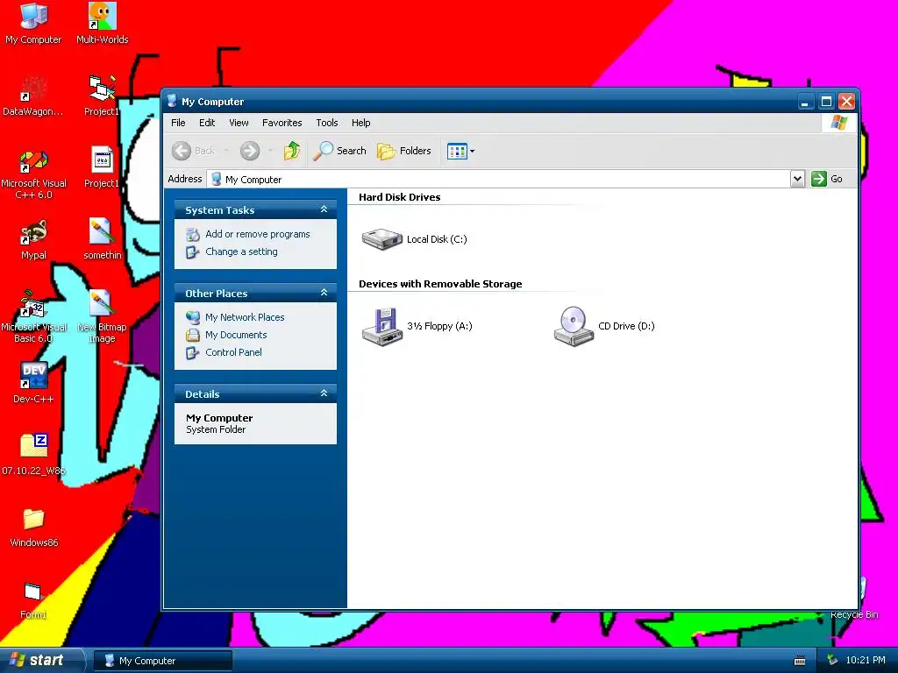Select CD Drive (D:) icon
Viewport: 898px width, 673px height.
coord(574,327)
